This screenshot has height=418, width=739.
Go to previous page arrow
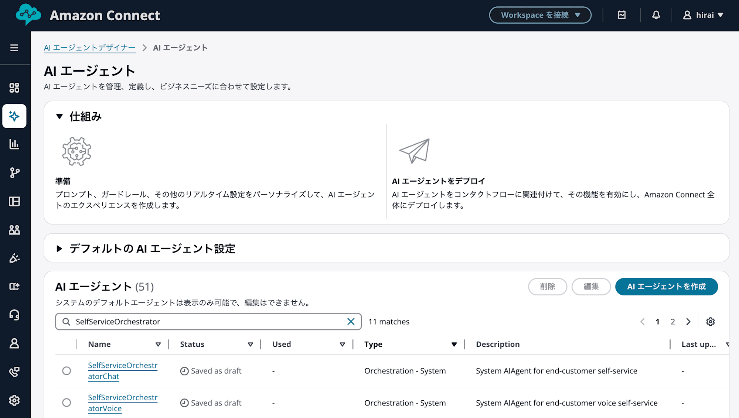pos(642,322)
